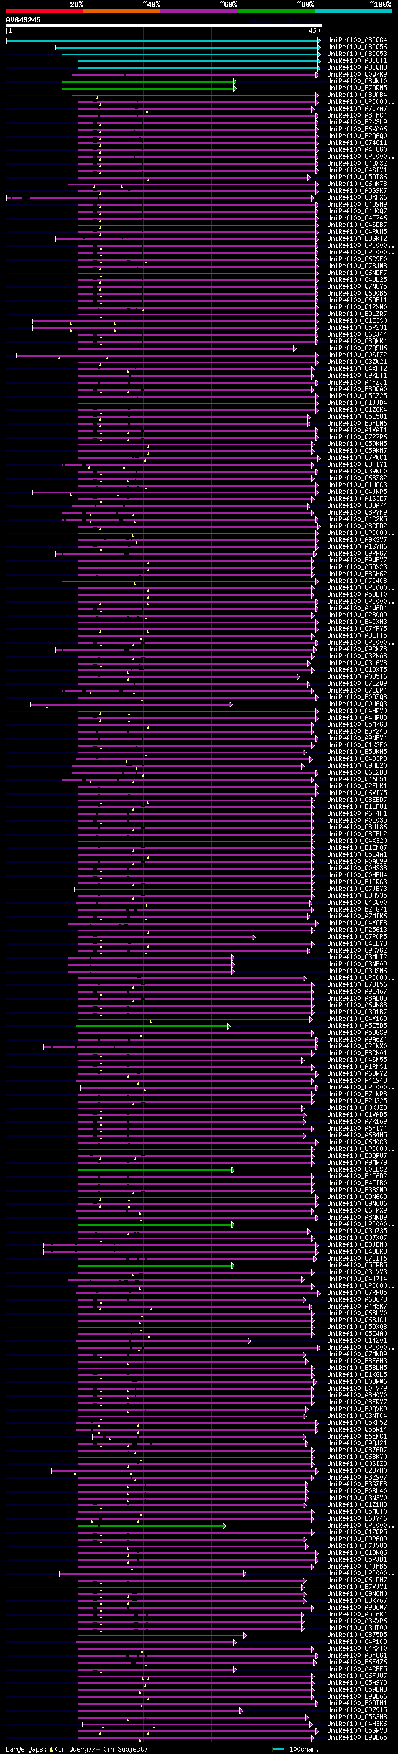398x1754 pixels.
Task: Click label UniRef100_B5WKN5
Action: (x=357, y=752)
